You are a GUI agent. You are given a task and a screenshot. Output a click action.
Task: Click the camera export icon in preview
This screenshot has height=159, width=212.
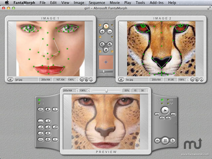tap(157, 141)
